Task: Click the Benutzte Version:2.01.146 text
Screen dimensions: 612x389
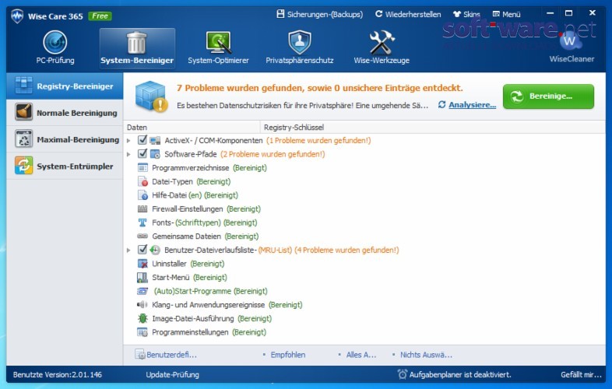Action: (x=58, y=374)
